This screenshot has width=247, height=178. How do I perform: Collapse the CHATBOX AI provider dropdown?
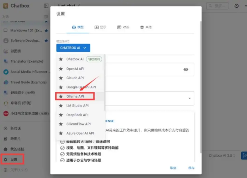coord(73,48)
